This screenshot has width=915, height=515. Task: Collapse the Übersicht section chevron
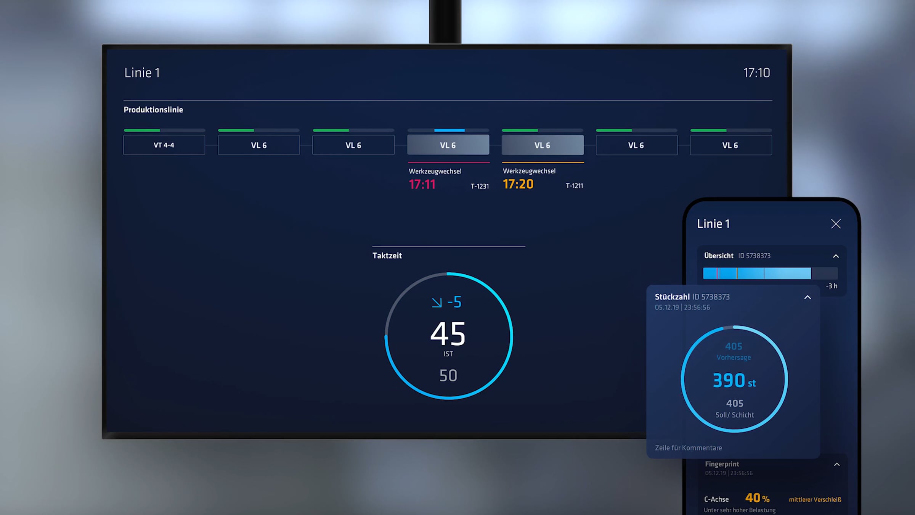(x=836, y=256)
